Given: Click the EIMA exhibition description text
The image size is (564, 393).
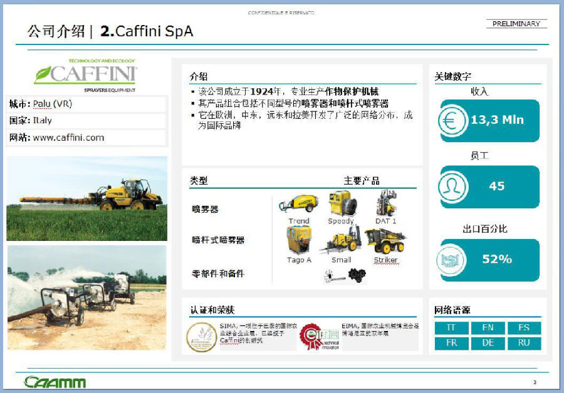Looking at the screenshot, I should (x=380, y=329).
